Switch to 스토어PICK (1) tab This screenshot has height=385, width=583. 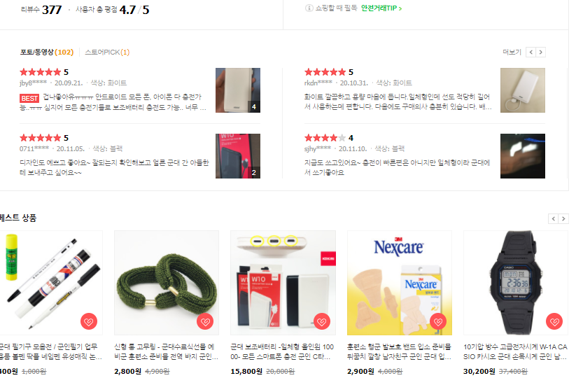point(107,52)
